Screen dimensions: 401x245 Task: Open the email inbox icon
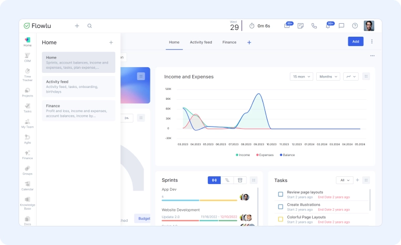[287, 26]
